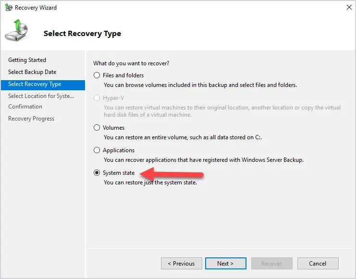
Task: Click the Recovery Wizard title bar icon
Action: 9,8
